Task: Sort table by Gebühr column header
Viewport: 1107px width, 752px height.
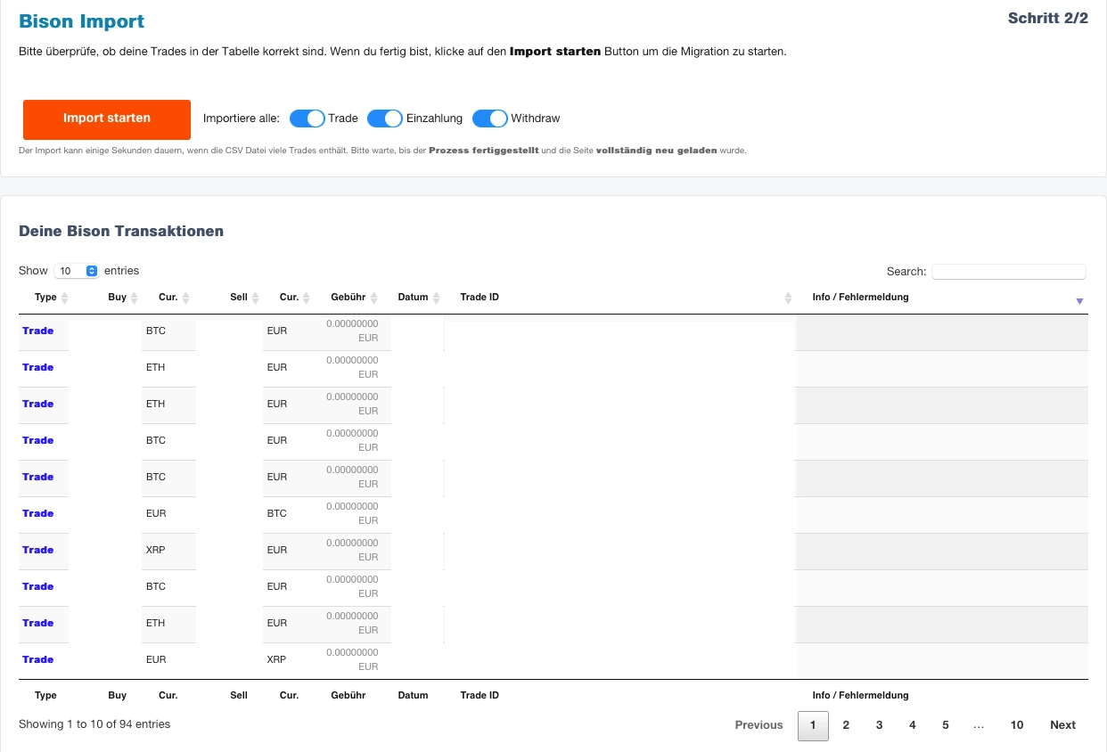Action: click(348, 298)
